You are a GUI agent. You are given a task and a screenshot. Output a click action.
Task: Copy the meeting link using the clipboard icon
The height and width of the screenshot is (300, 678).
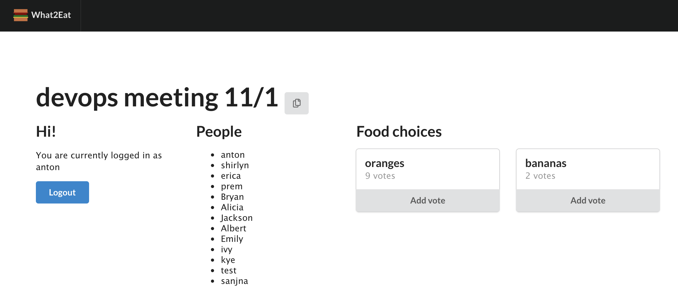point(296,103)
